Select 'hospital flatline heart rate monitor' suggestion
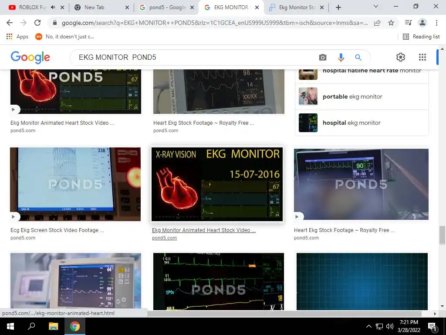The image size is (446, 335). 362,74
